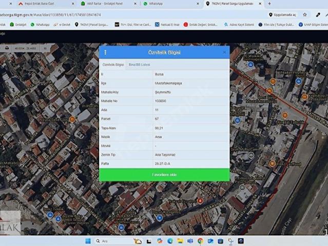
Task: Open the UYAP Bilişim Sistemi bookmark
Action: click(313, 24)
